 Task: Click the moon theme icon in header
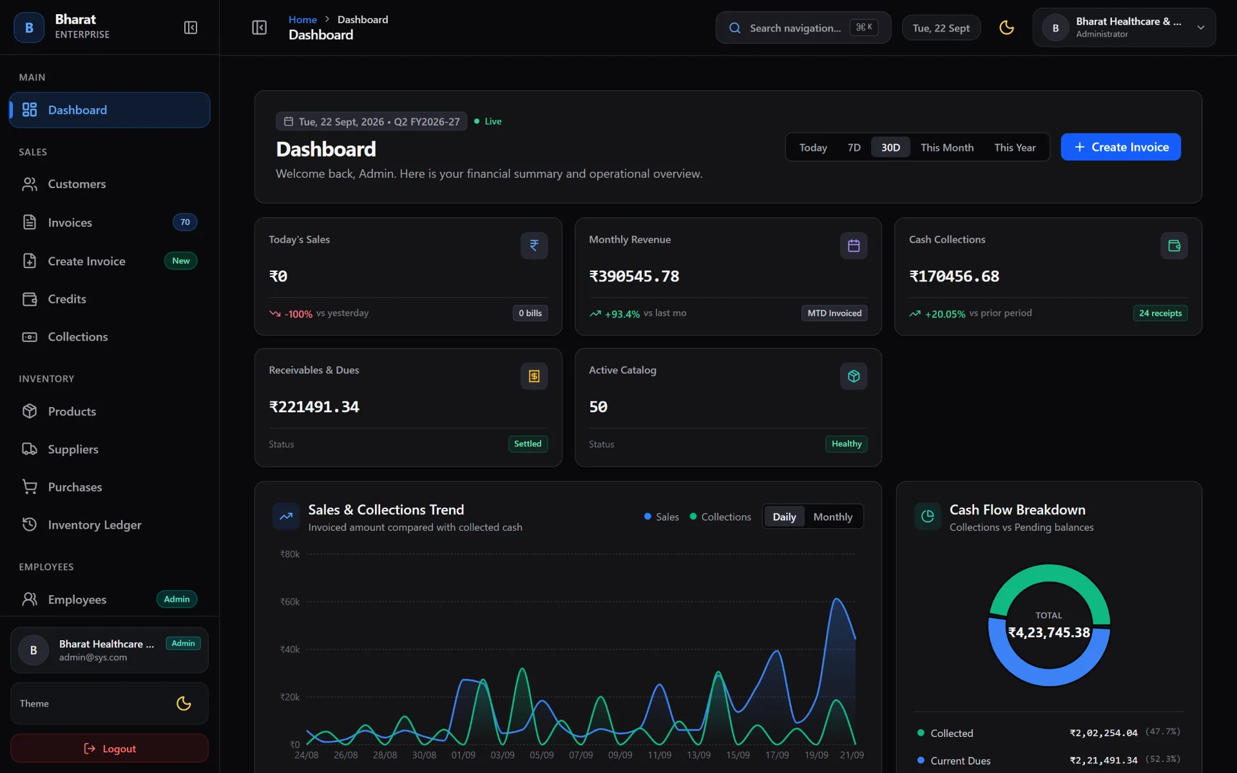(x=1006, y=28)
